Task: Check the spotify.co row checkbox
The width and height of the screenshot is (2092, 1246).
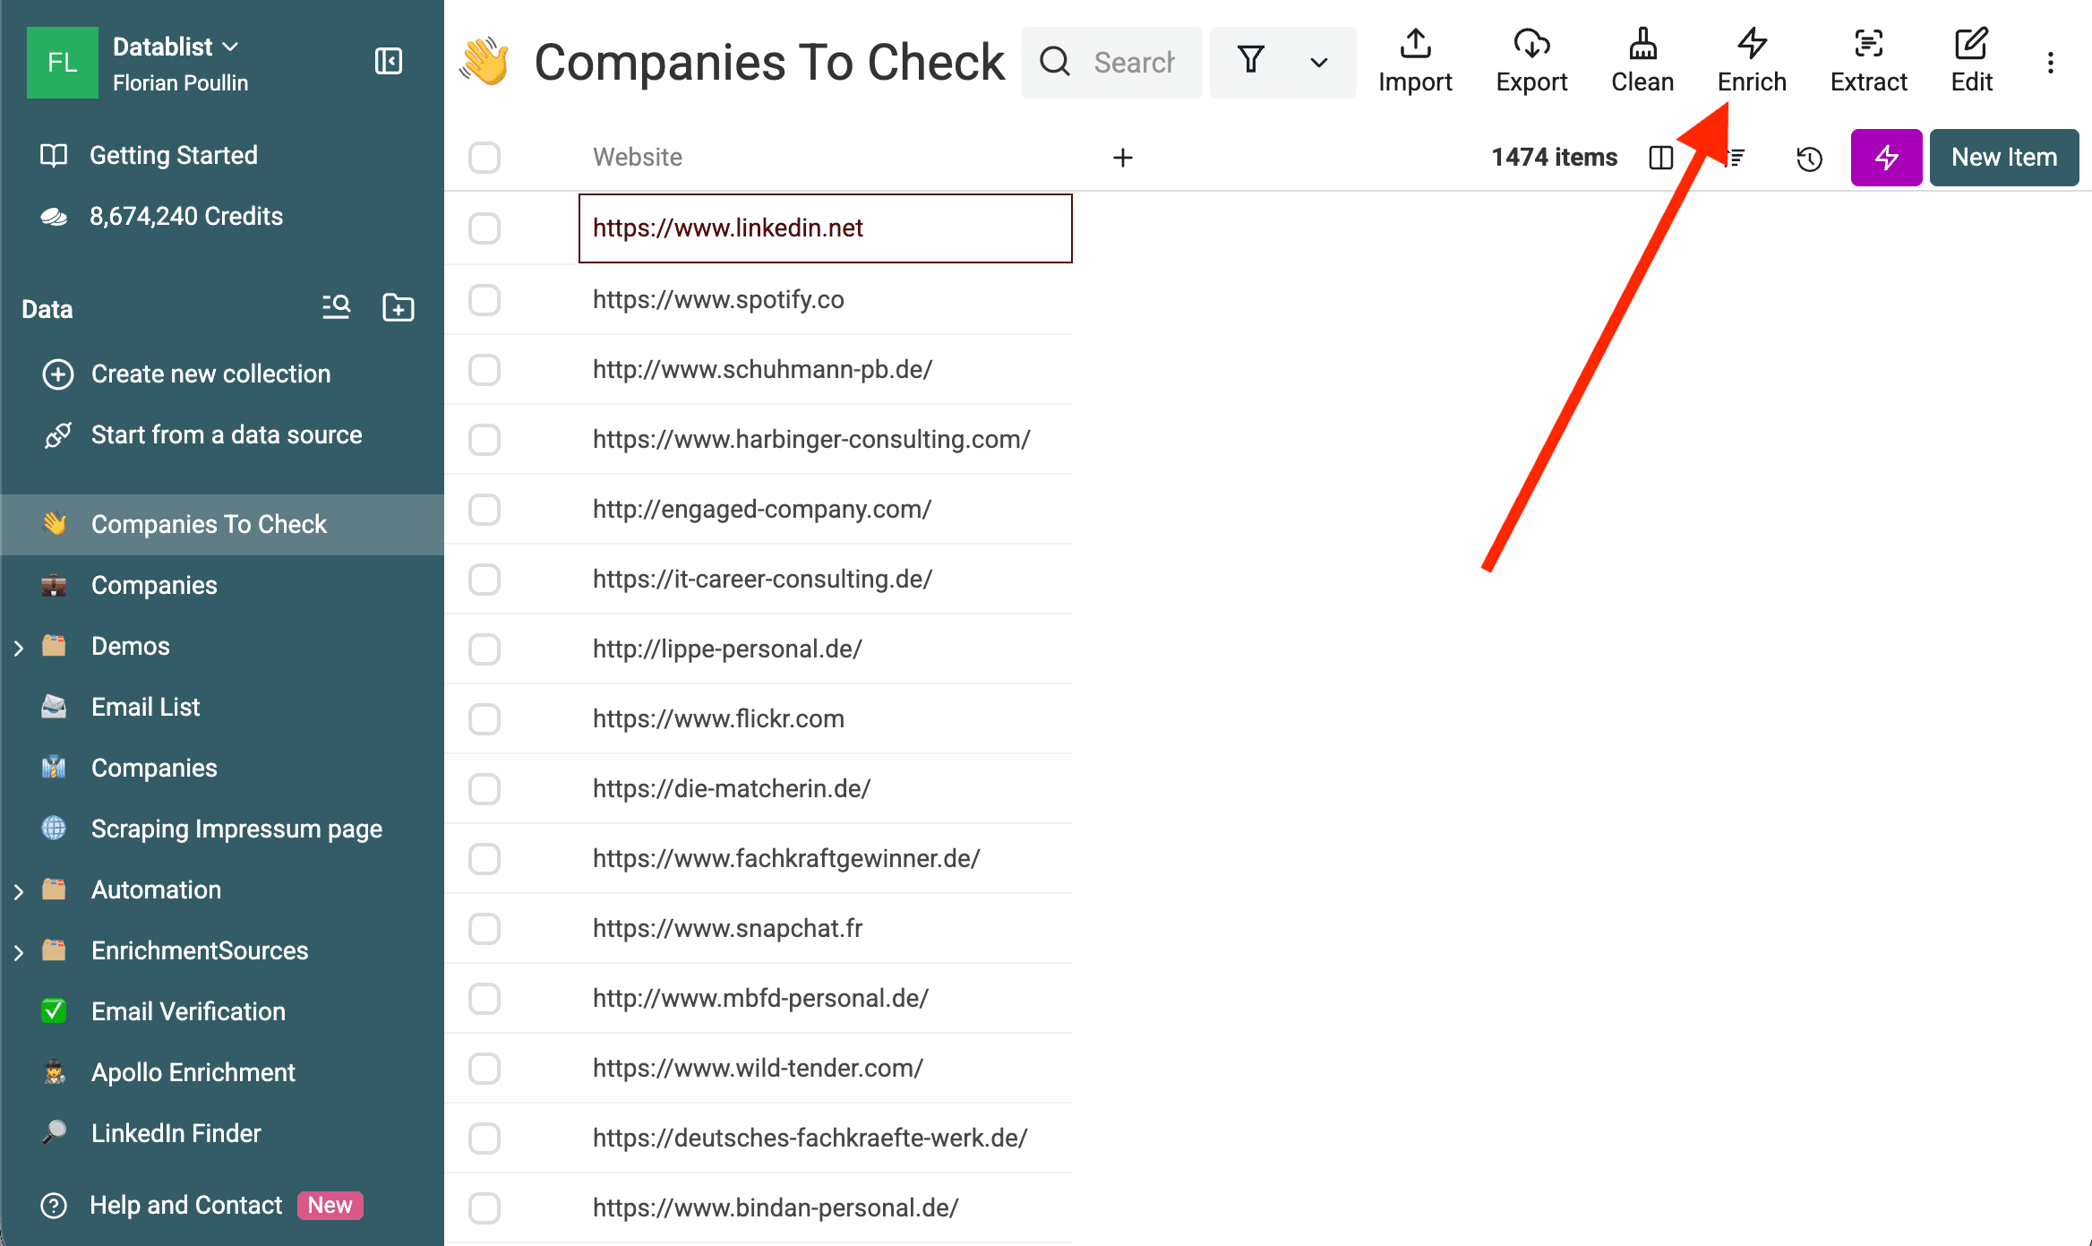Action: point(484,300)
